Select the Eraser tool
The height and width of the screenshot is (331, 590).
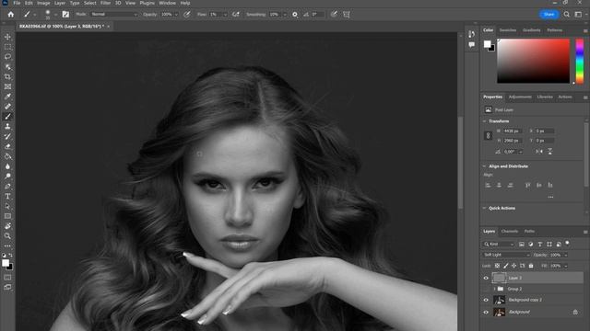7,146
